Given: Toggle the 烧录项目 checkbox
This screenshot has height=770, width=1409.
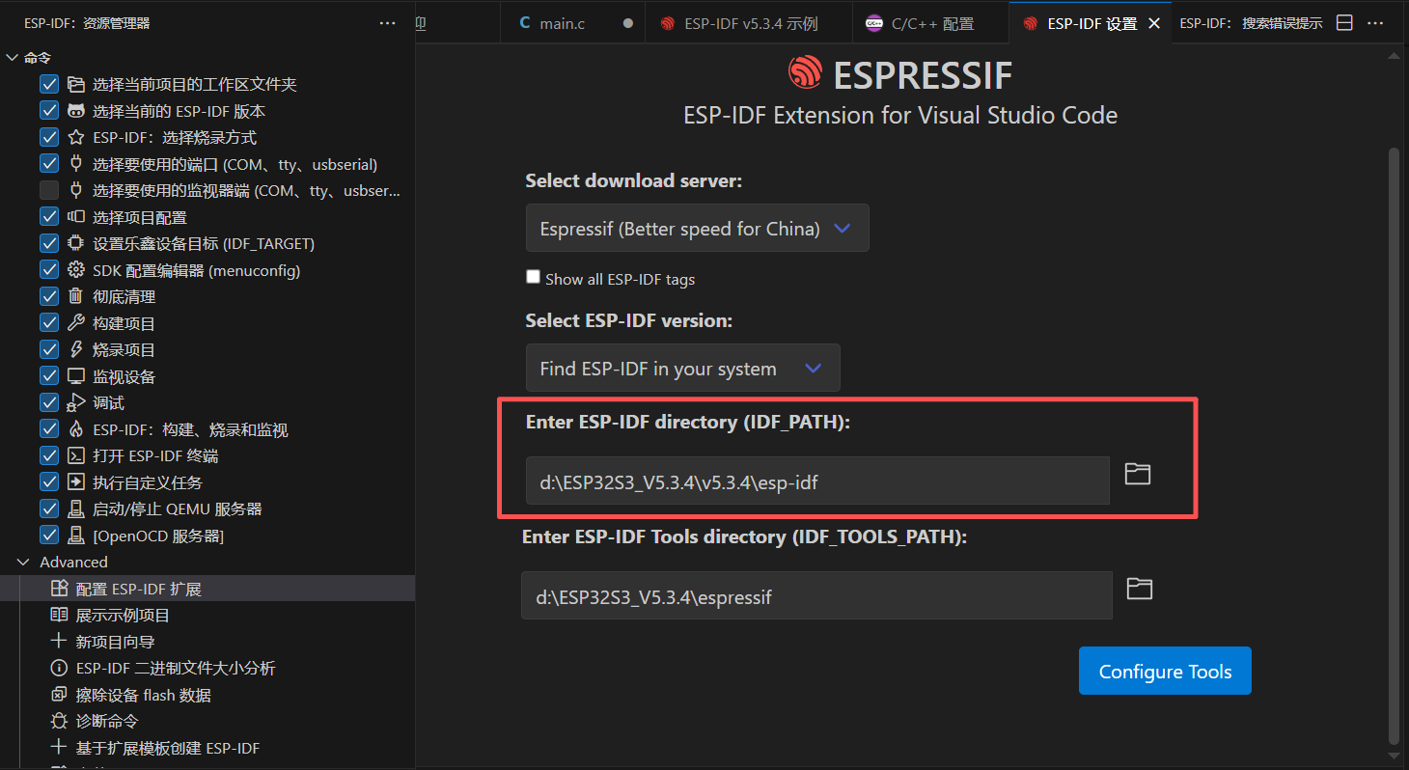Looking at the screenshot, I should click(x=49, y=350).
